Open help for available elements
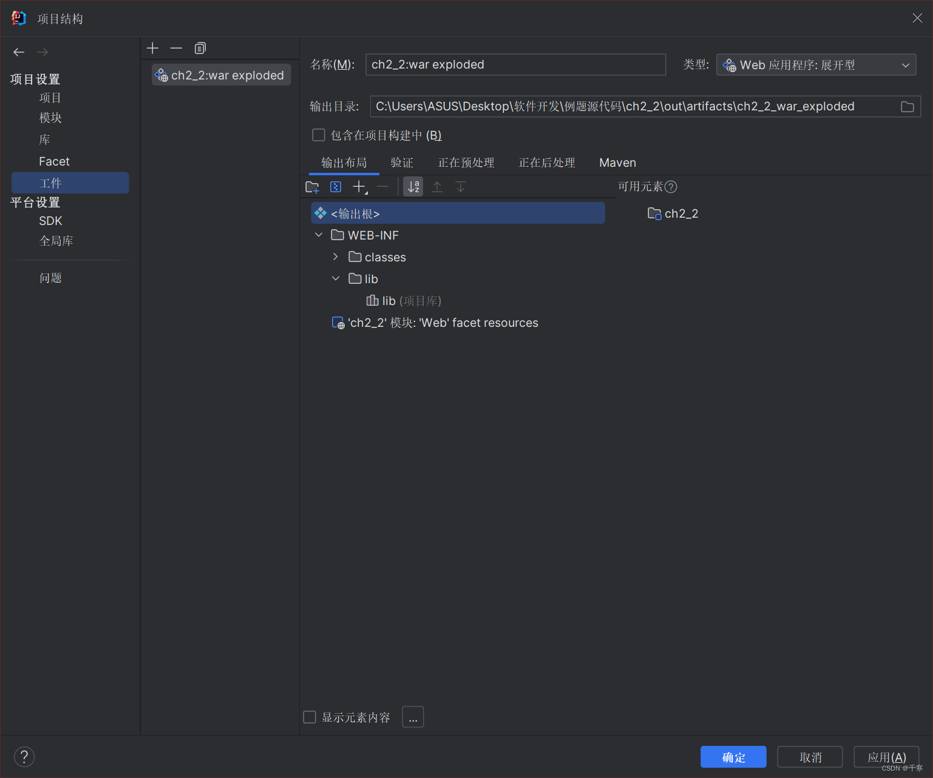This screenshot has height=778, width=933. click(x=671, y=187)
